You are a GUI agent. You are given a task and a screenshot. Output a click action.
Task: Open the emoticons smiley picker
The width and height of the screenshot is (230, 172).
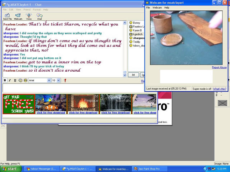26,80
